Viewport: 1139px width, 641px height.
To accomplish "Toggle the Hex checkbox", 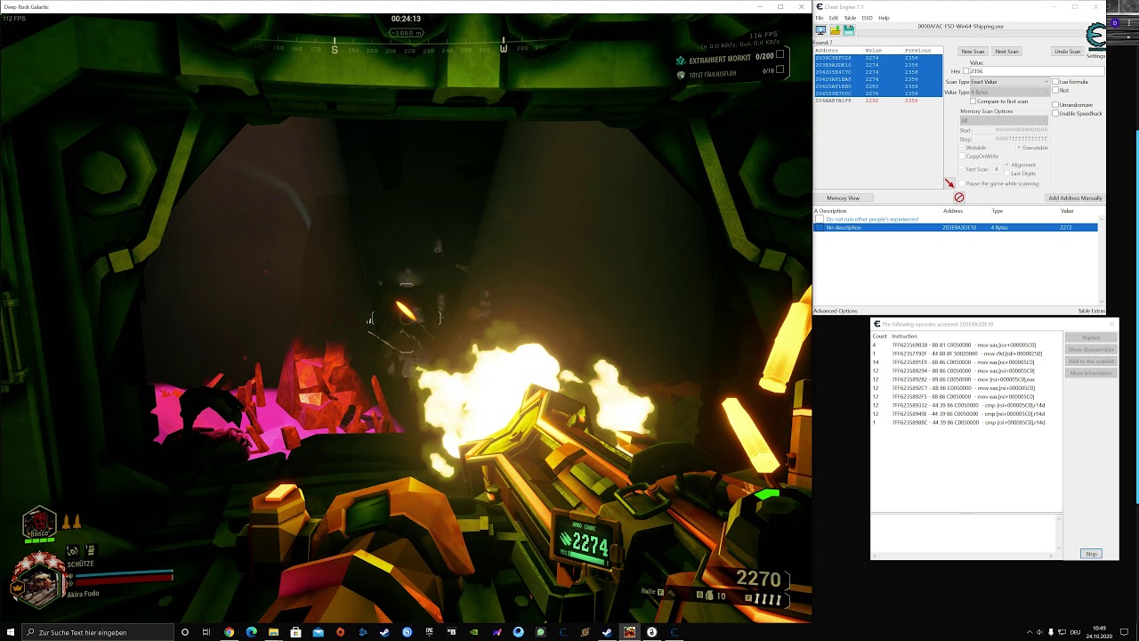I will (x=966, y=71).
